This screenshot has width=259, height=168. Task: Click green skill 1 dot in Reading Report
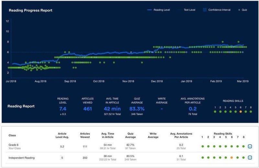(215, 111)
